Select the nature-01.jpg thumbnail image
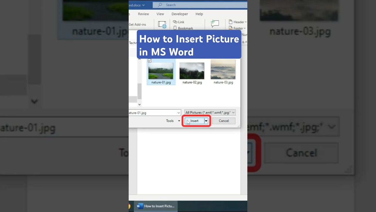The width and height of the screenshot is (376, 212). coord(161,71)
